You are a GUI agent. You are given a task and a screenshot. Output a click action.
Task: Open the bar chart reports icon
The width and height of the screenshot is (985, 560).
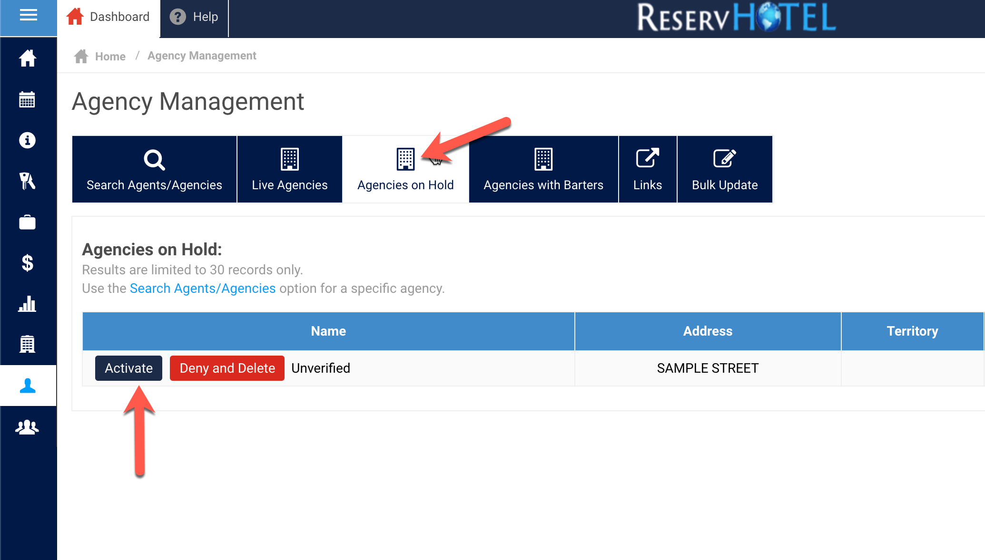point(27,304)
